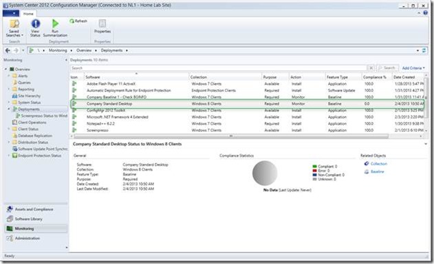Collapse the Overview tree node
Screen dimensions: 434x264
click(6, 69)
